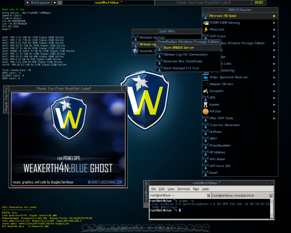The image size is (291, 233).
Task: Open the satellite antenna dock icon
Action: 93,227
